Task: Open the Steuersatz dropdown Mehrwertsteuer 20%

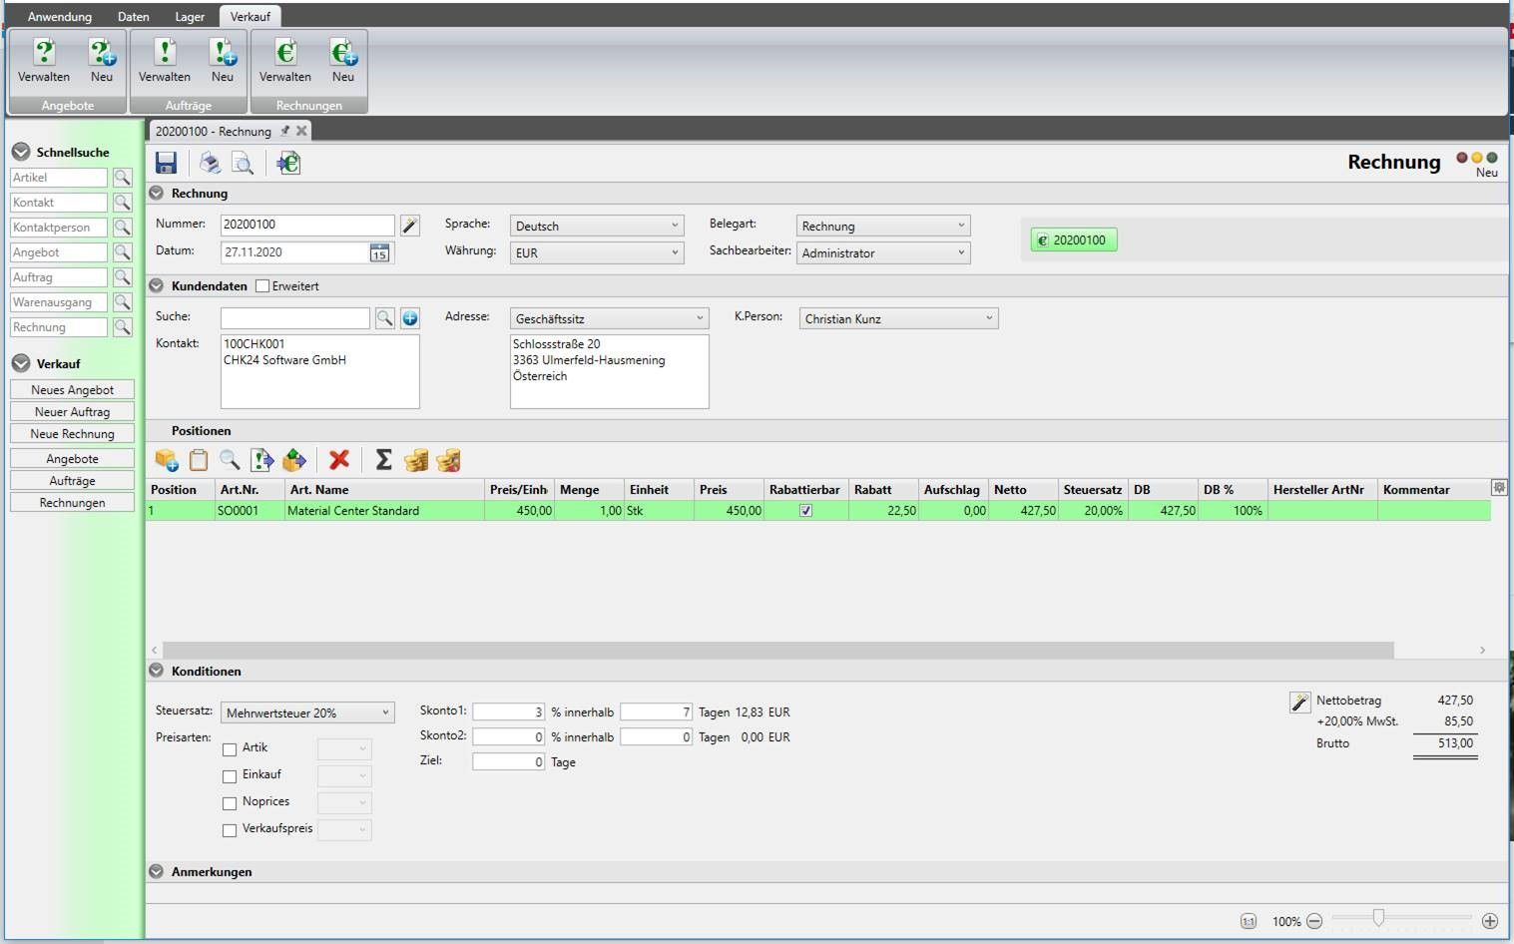Action: [x=307, y=712]
